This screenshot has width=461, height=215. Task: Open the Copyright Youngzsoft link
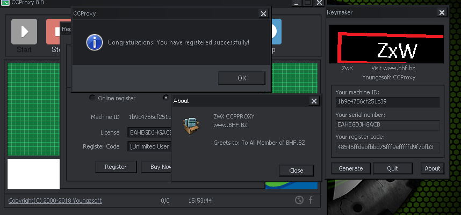(x=55, y=201)
